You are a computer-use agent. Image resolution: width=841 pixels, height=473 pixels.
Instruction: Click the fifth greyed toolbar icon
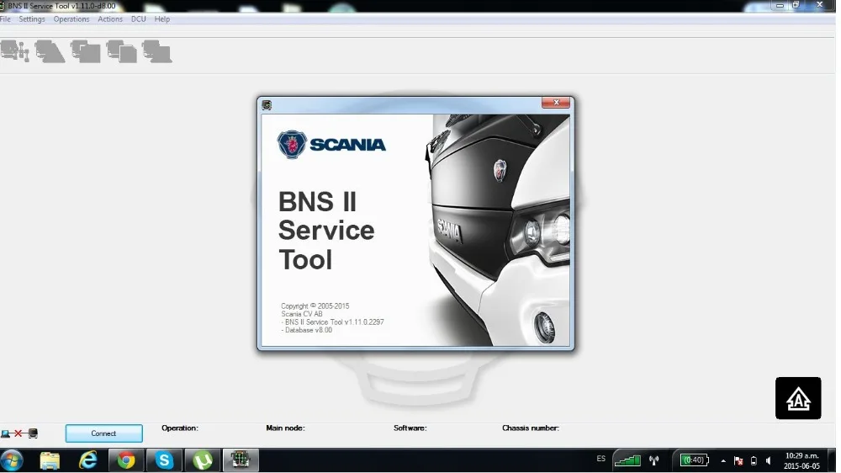pos(157,52)
